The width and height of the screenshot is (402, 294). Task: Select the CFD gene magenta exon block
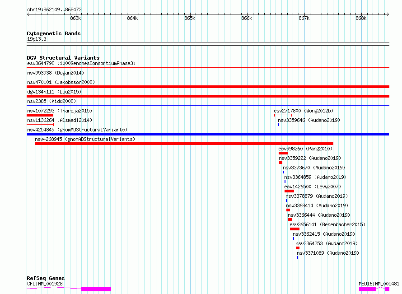(x=96, y=289)
